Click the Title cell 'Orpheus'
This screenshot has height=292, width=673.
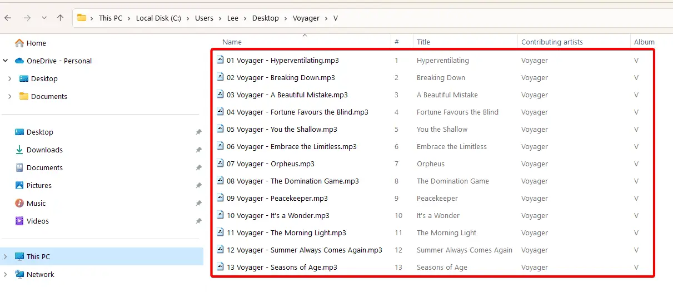431,164
